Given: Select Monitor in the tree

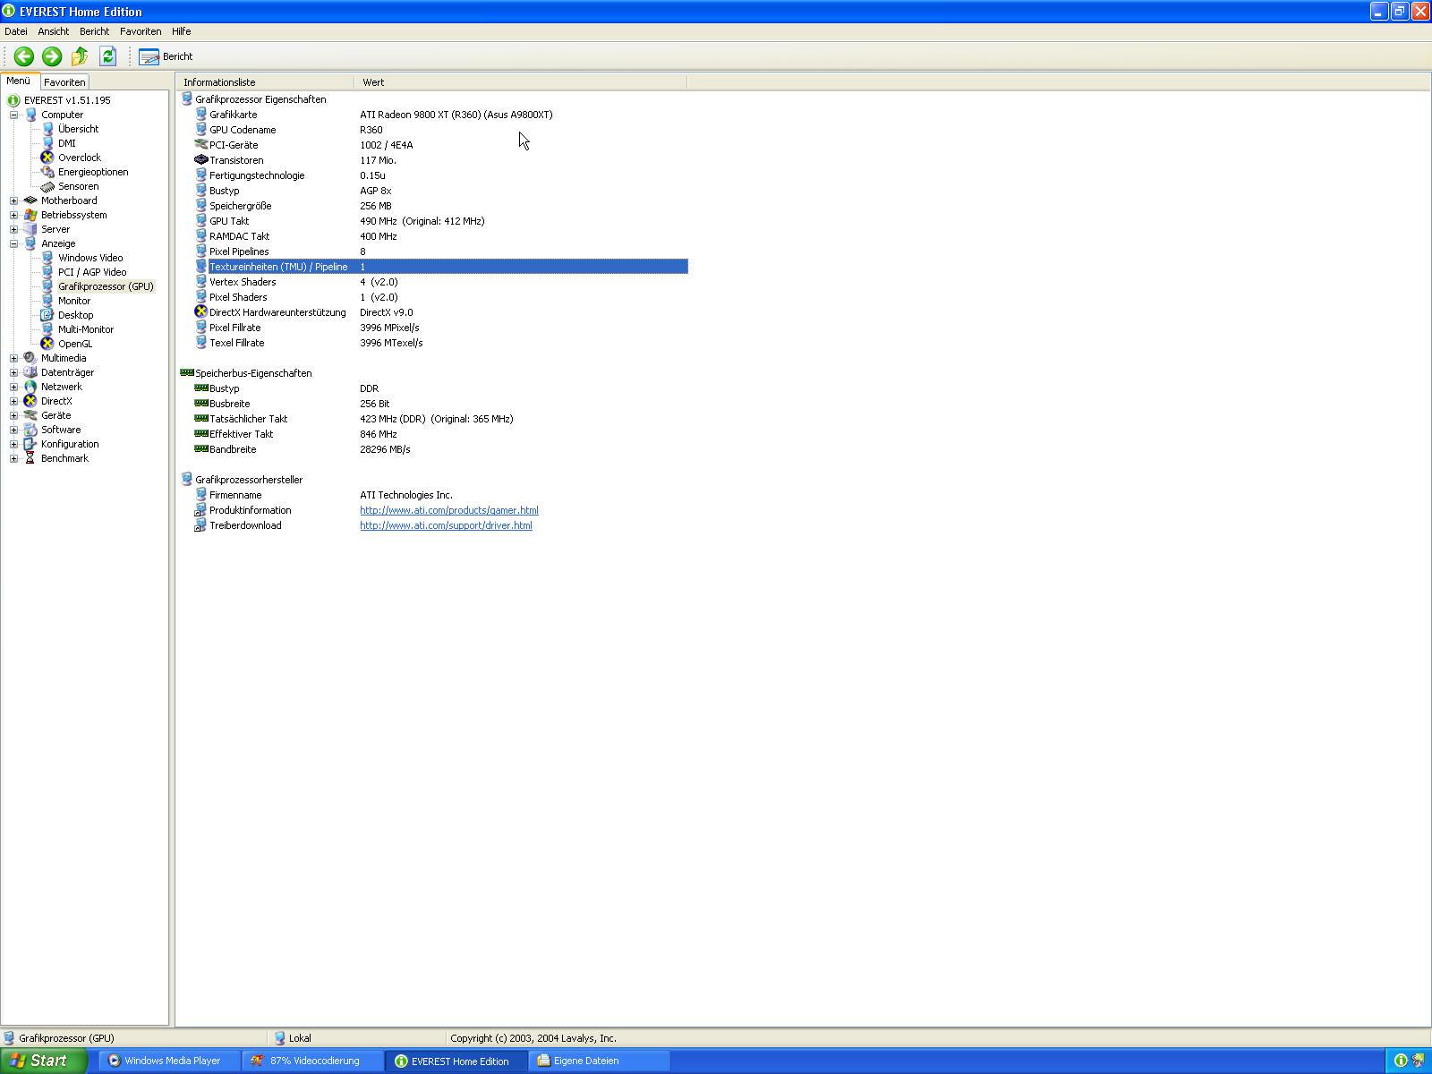Looking at the screenshot, I should pyautogui.click(x=74, y=301).
